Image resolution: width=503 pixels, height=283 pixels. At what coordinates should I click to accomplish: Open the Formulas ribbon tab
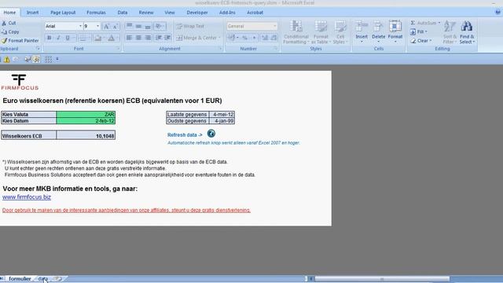(x=96, y=13)
